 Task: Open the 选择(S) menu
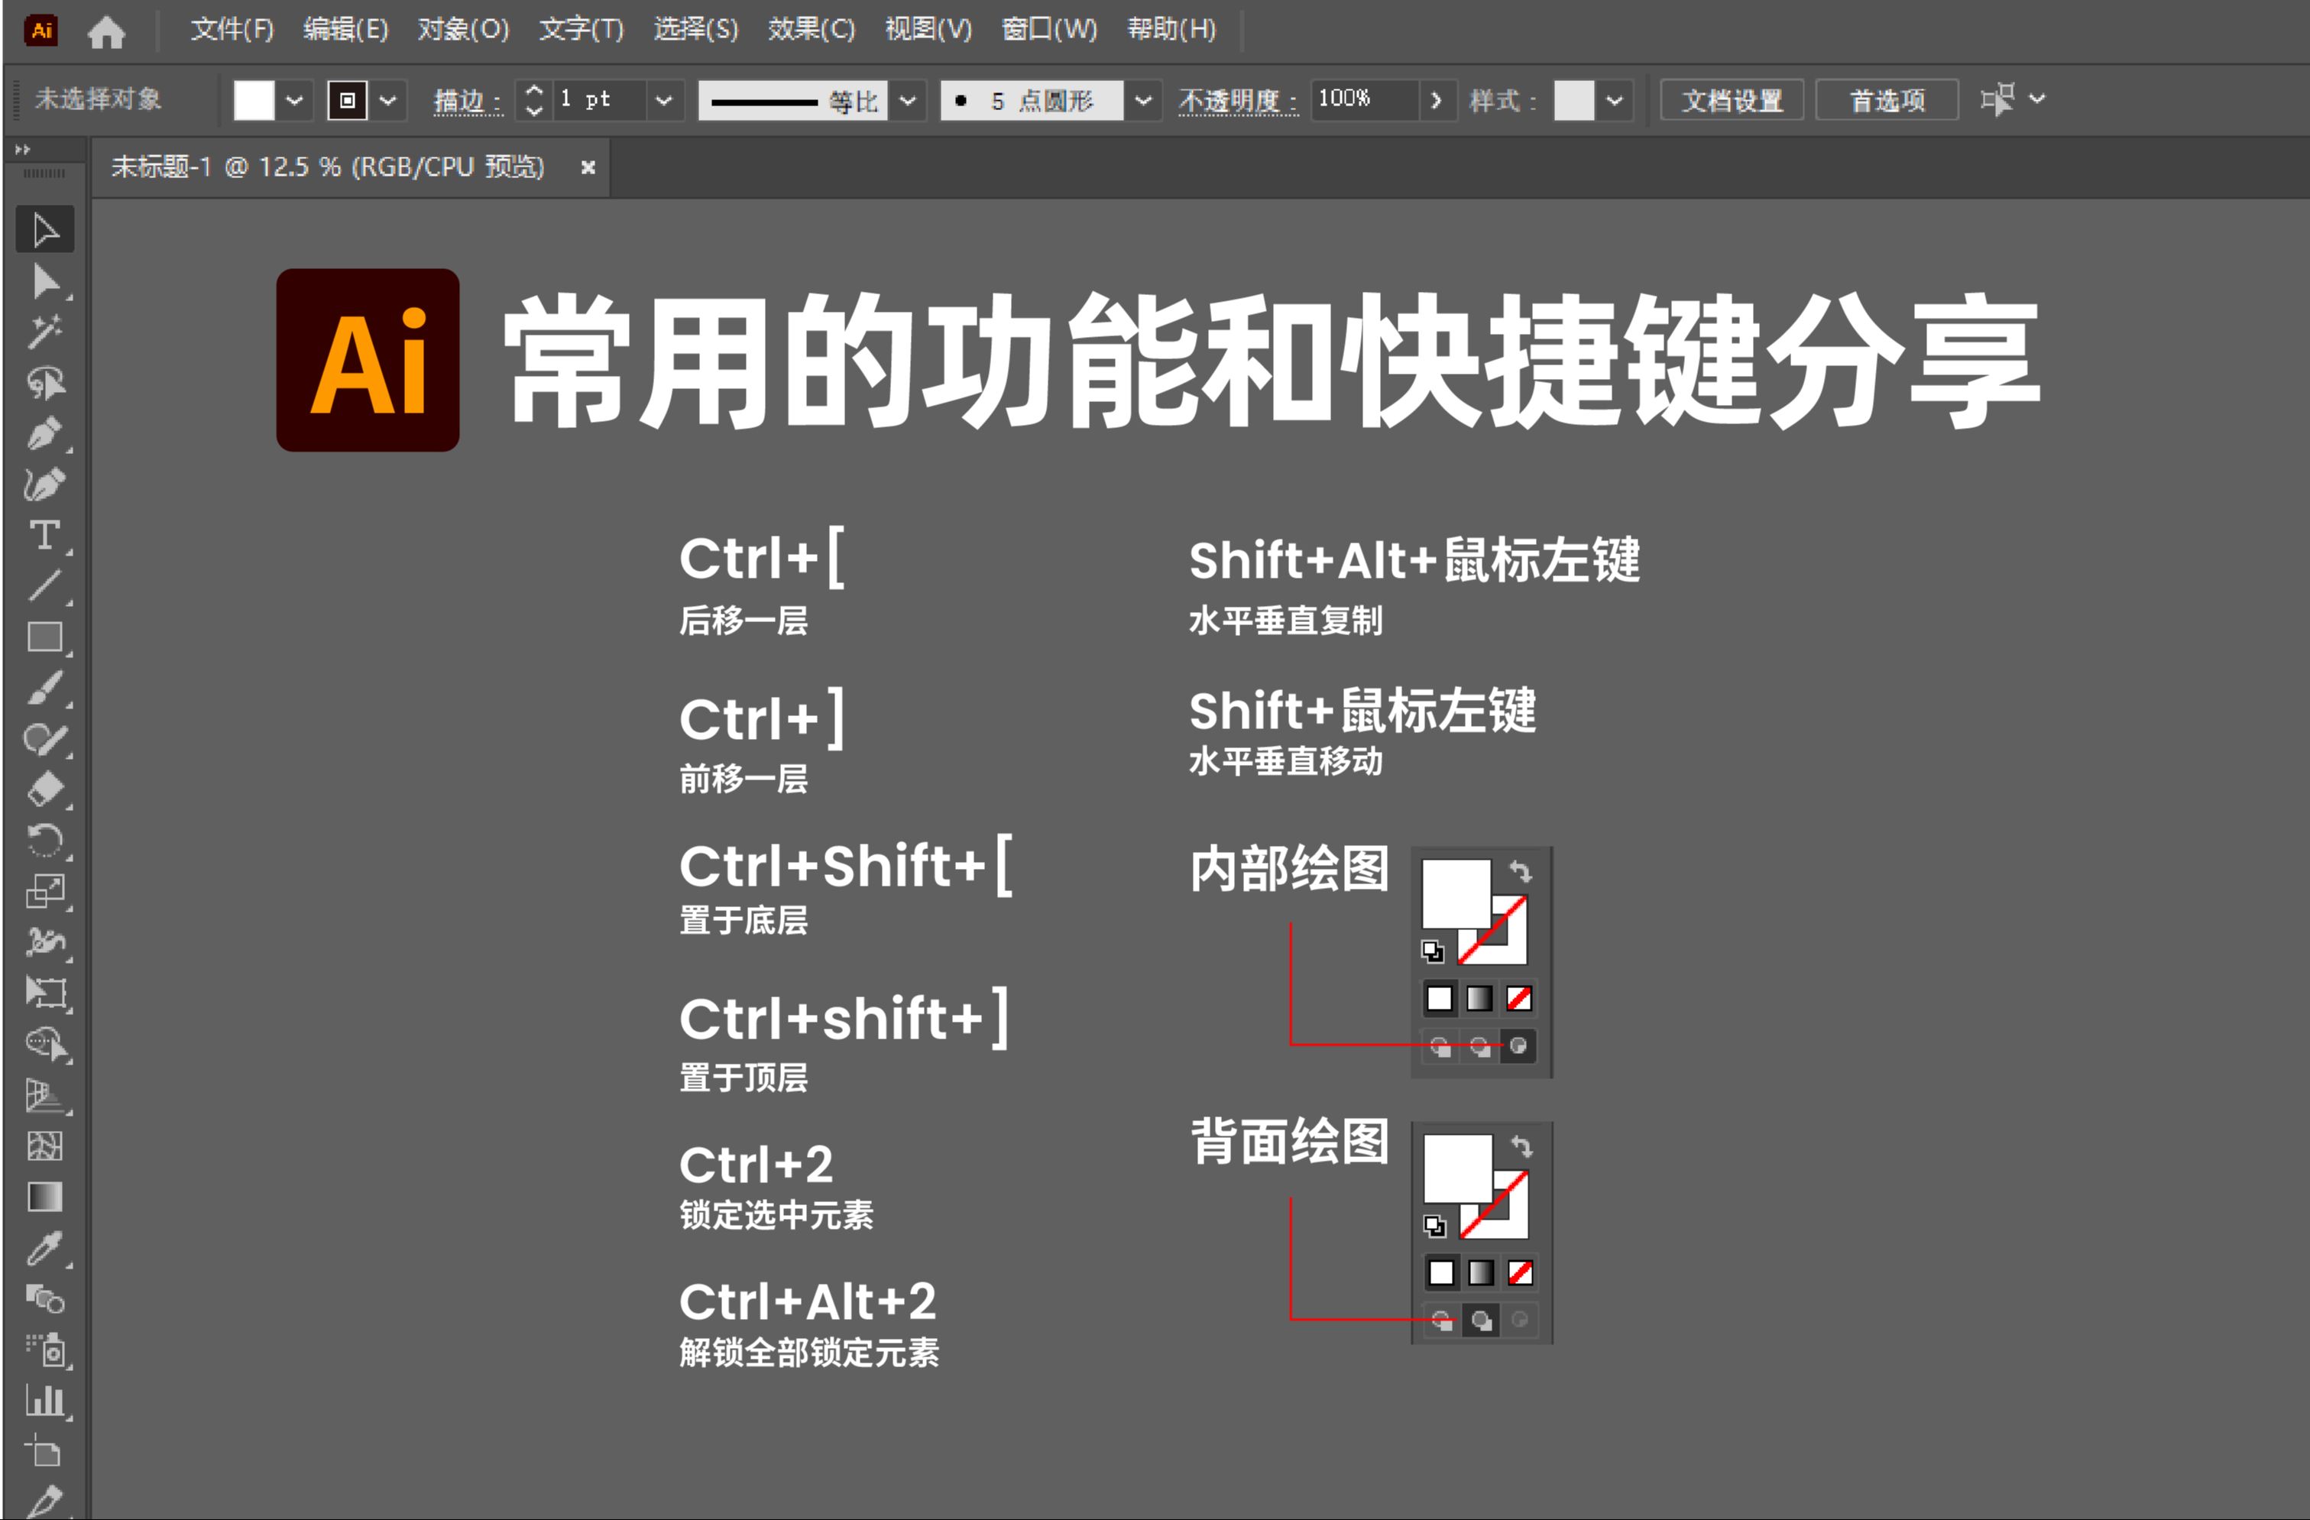pyautogui.click(x=695, y=29)
